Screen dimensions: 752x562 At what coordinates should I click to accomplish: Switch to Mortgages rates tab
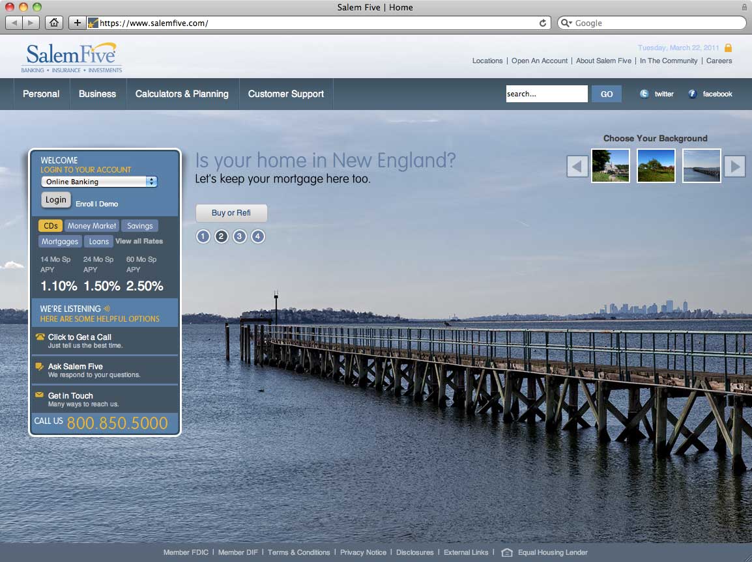[60, 242]
